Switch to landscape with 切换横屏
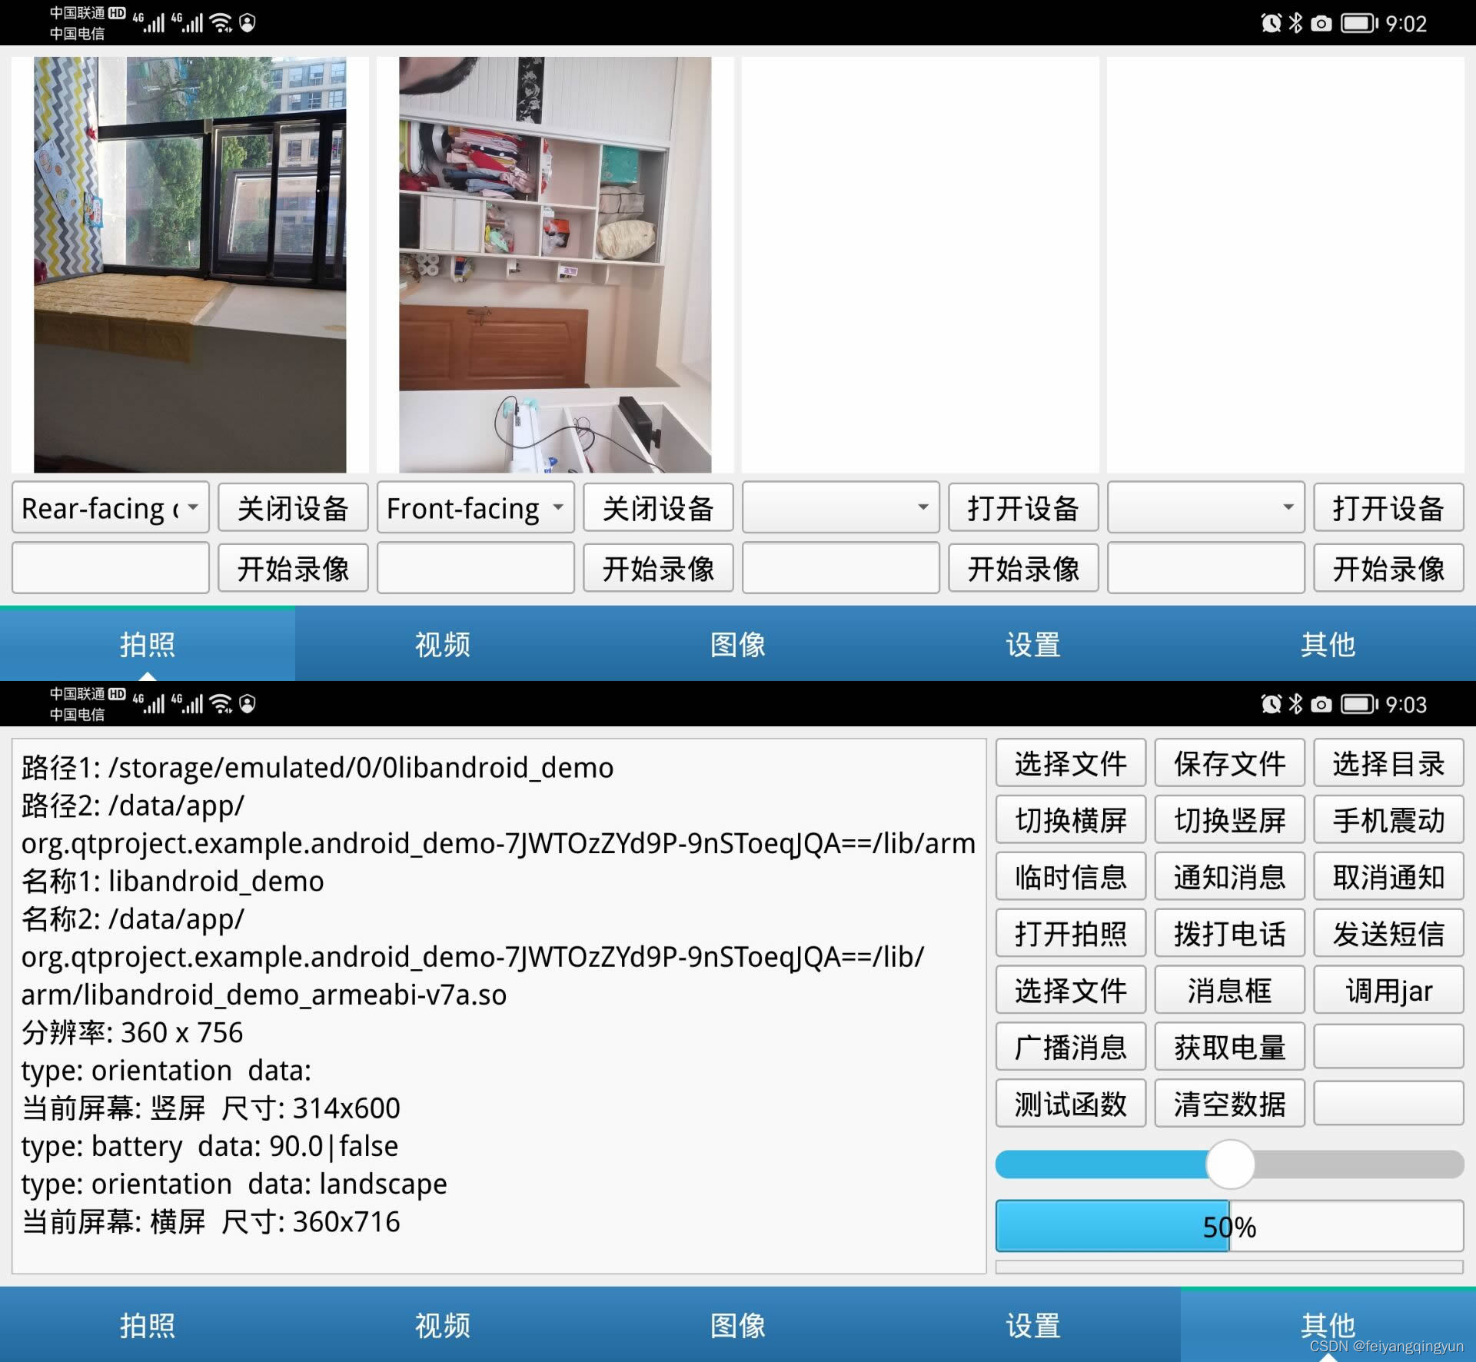1476x1362 pixels. point(1071,820)
